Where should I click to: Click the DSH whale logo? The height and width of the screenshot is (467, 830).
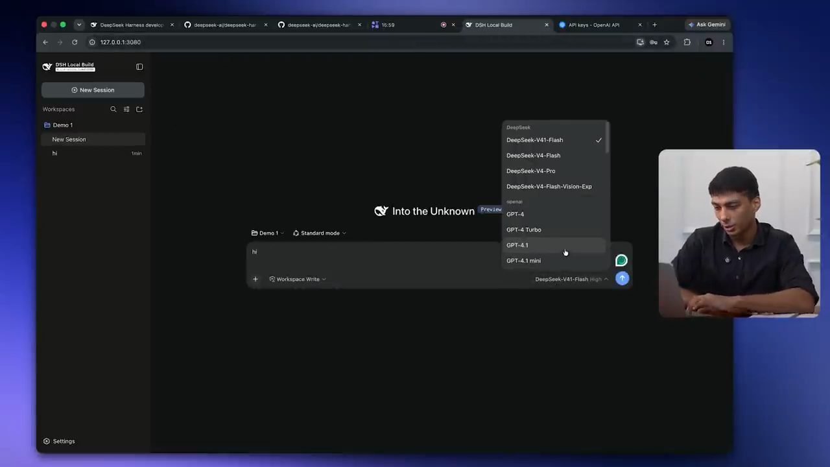pos(47,67)
